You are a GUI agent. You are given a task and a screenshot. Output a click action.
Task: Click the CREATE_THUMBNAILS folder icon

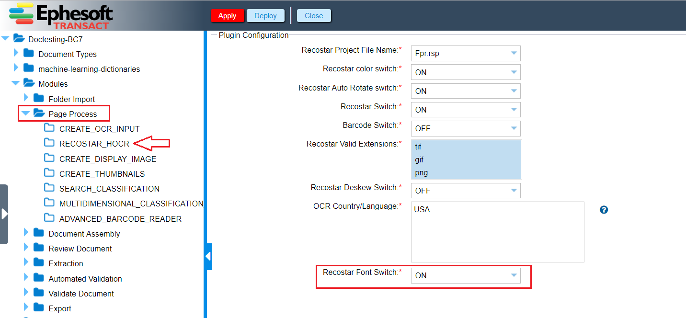[x=49, y=173]
